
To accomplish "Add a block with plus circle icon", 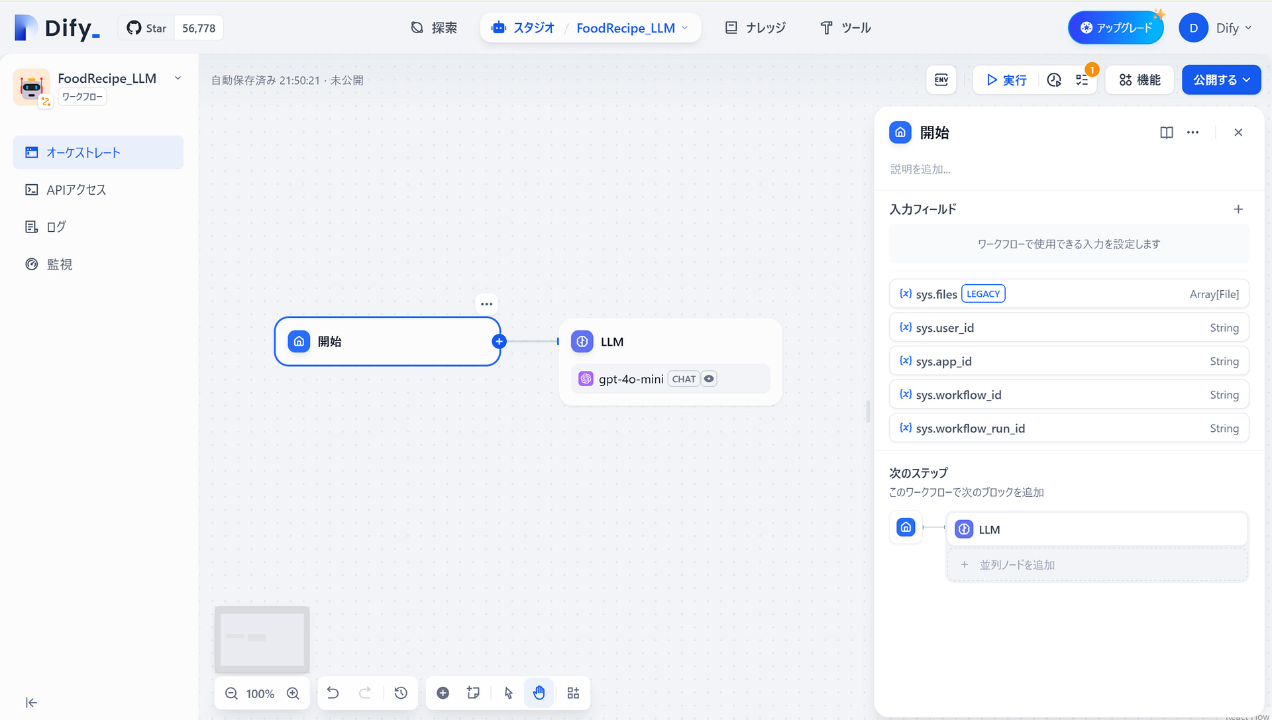I will [443, 693].
